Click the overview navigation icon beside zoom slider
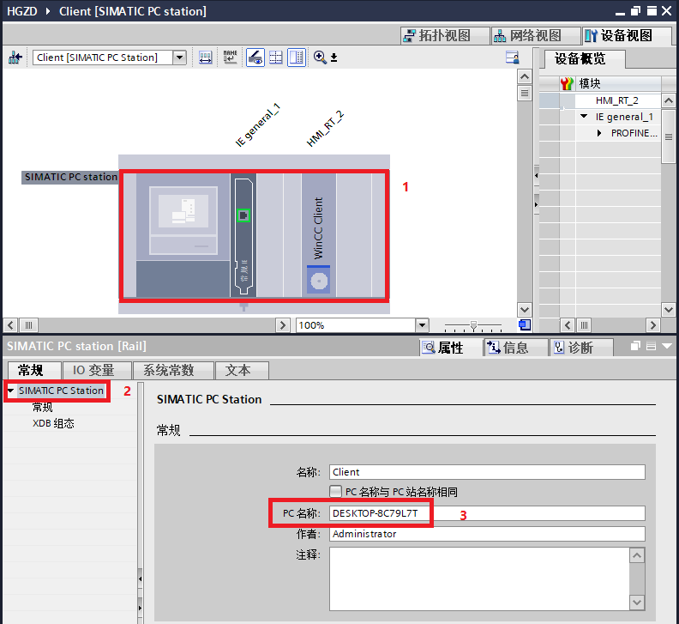Image resolution: width=679 pixels, height=624 pixels. click(525, 324)
